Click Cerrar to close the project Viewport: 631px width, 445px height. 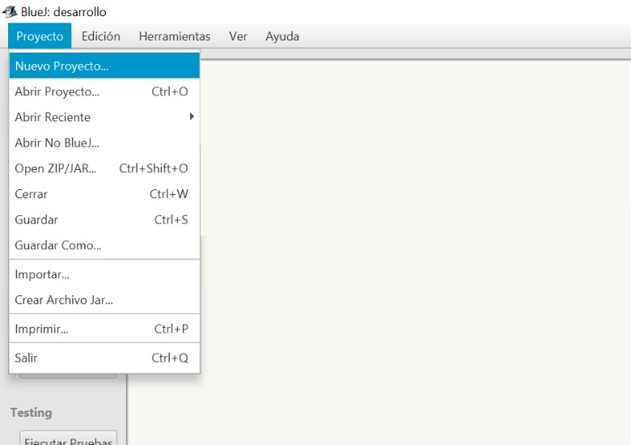pos(32,194)
